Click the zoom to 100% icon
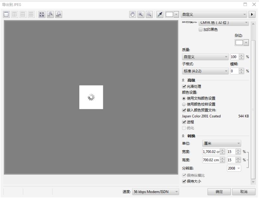259x198 pixels. click(x=59, y=14)
